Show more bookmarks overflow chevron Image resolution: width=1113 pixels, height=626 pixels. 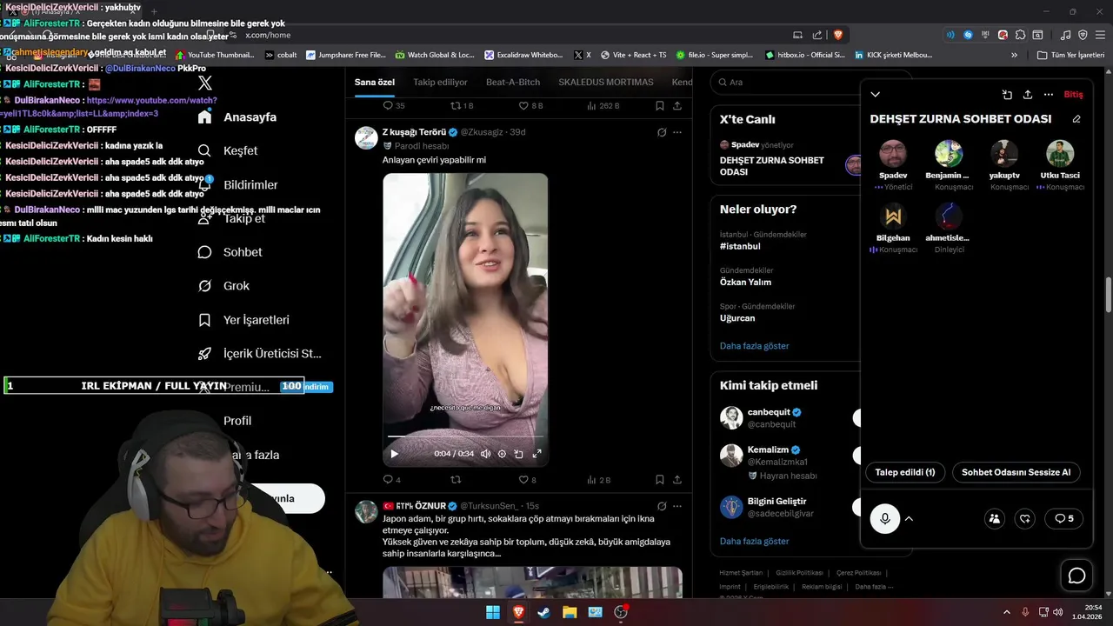coord(1014,55)
